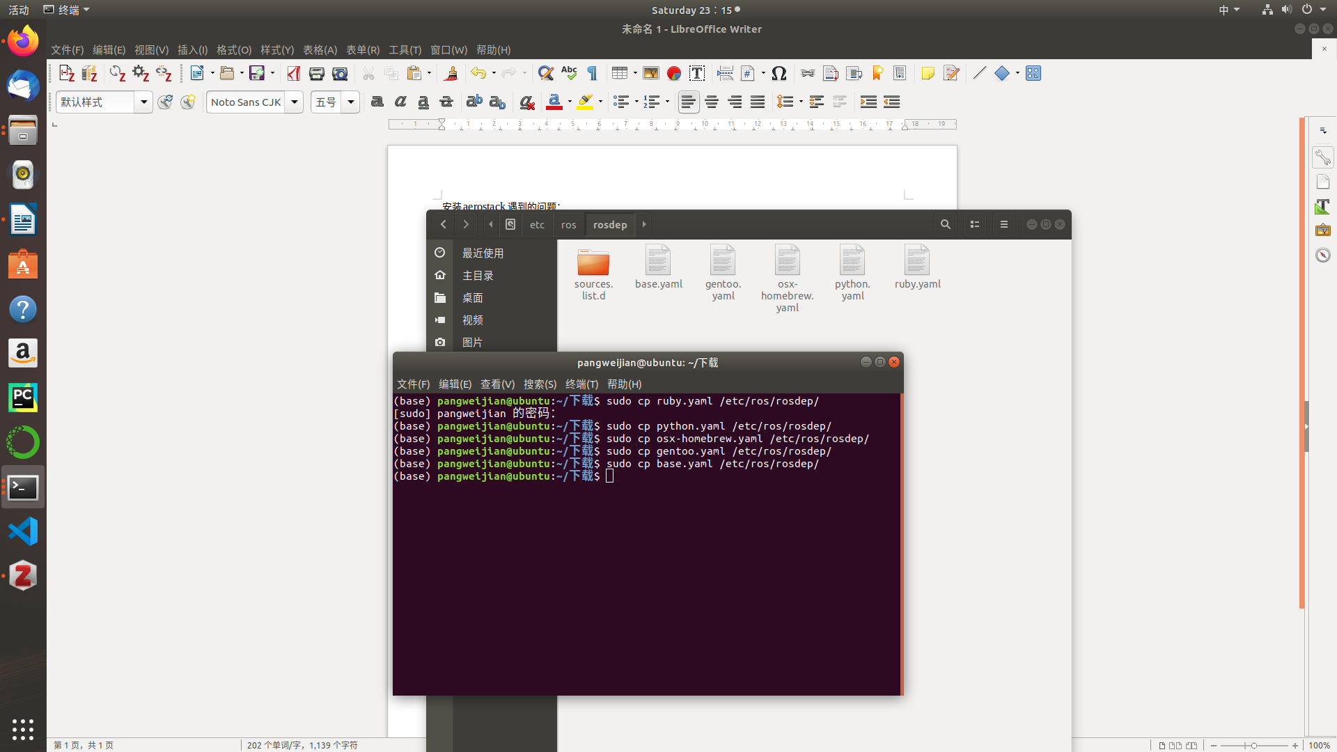The width and height of the screenshot is (1337, 752).
Task: Click 主目录 in file manager sidebar
Action: tap(478, 276)
